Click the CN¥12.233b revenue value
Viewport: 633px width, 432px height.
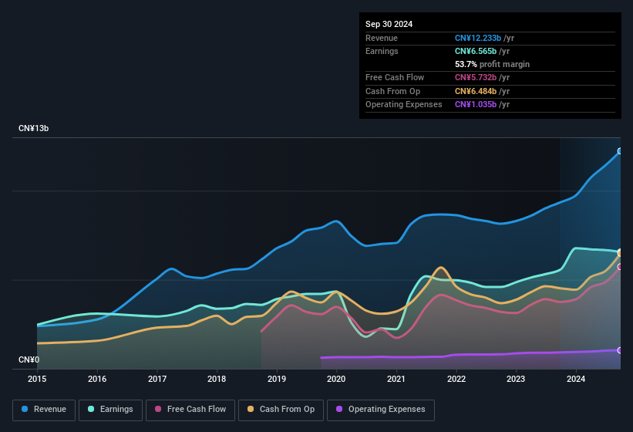[x=478, y=38]
